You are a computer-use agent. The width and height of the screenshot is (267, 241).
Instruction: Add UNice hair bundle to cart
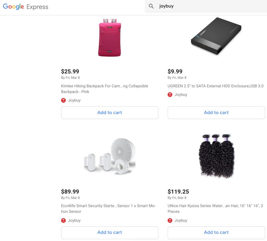click(216, 232)
